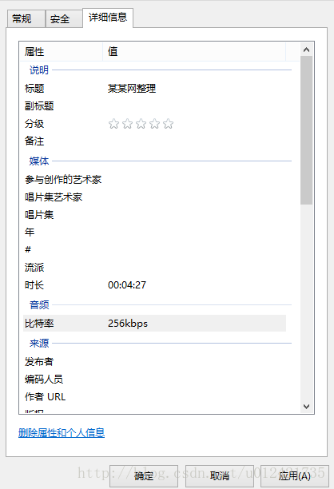Screen dimensions: 334x489
Task: Select the 比特率 row label
Action: pyautogui.click(x=39, y=324)
